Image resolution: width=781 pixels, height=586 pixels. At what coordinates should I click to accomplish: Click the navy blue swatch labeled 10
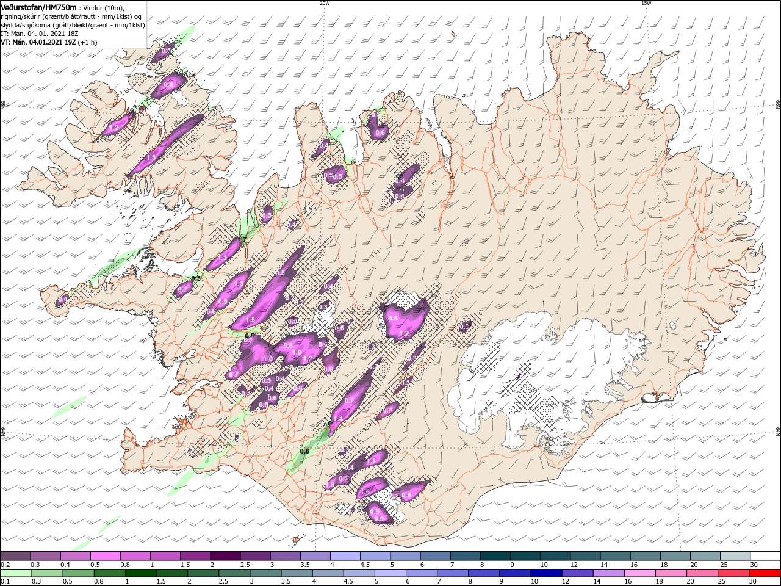tap(545, 573)
